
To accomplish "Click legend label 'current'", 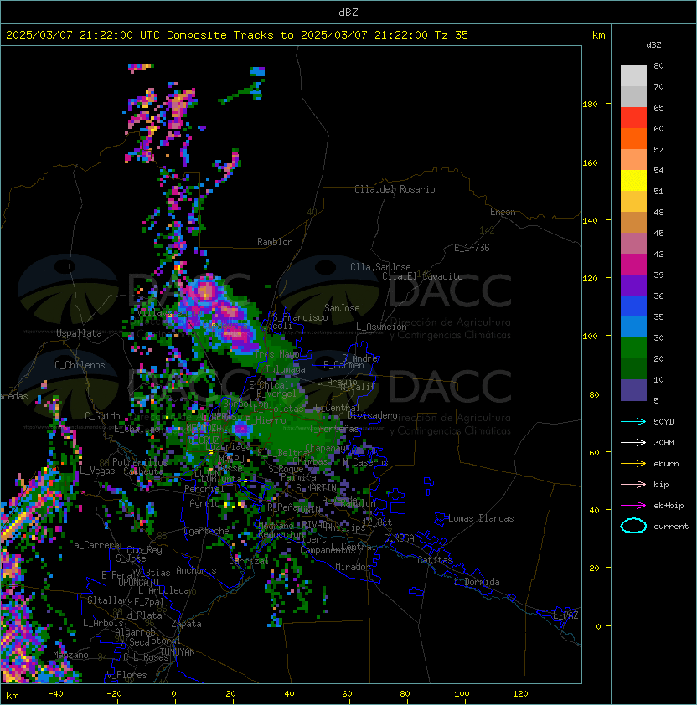I will [671, 527].
